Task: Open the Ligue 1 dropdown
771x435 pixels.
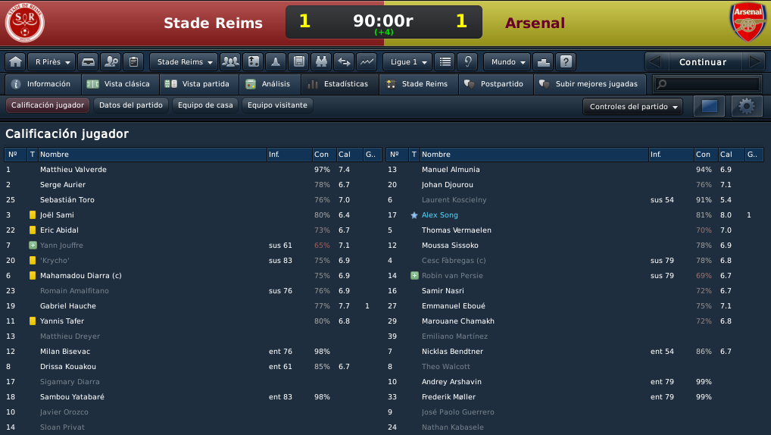Action: (x=407, y=62)
